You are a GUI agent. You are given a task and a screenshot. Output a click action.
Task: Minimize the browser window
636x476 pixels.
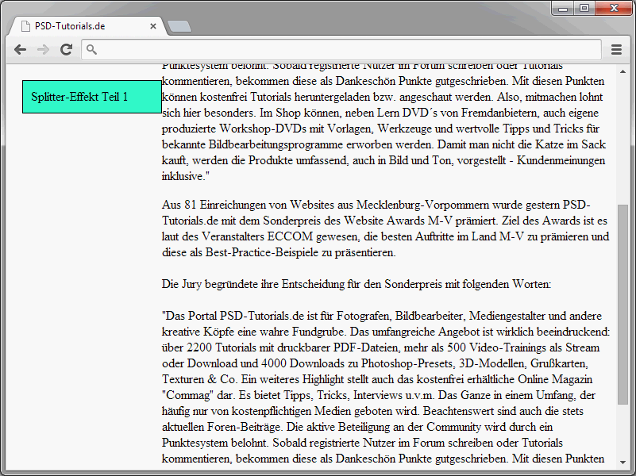pos(563,9)
